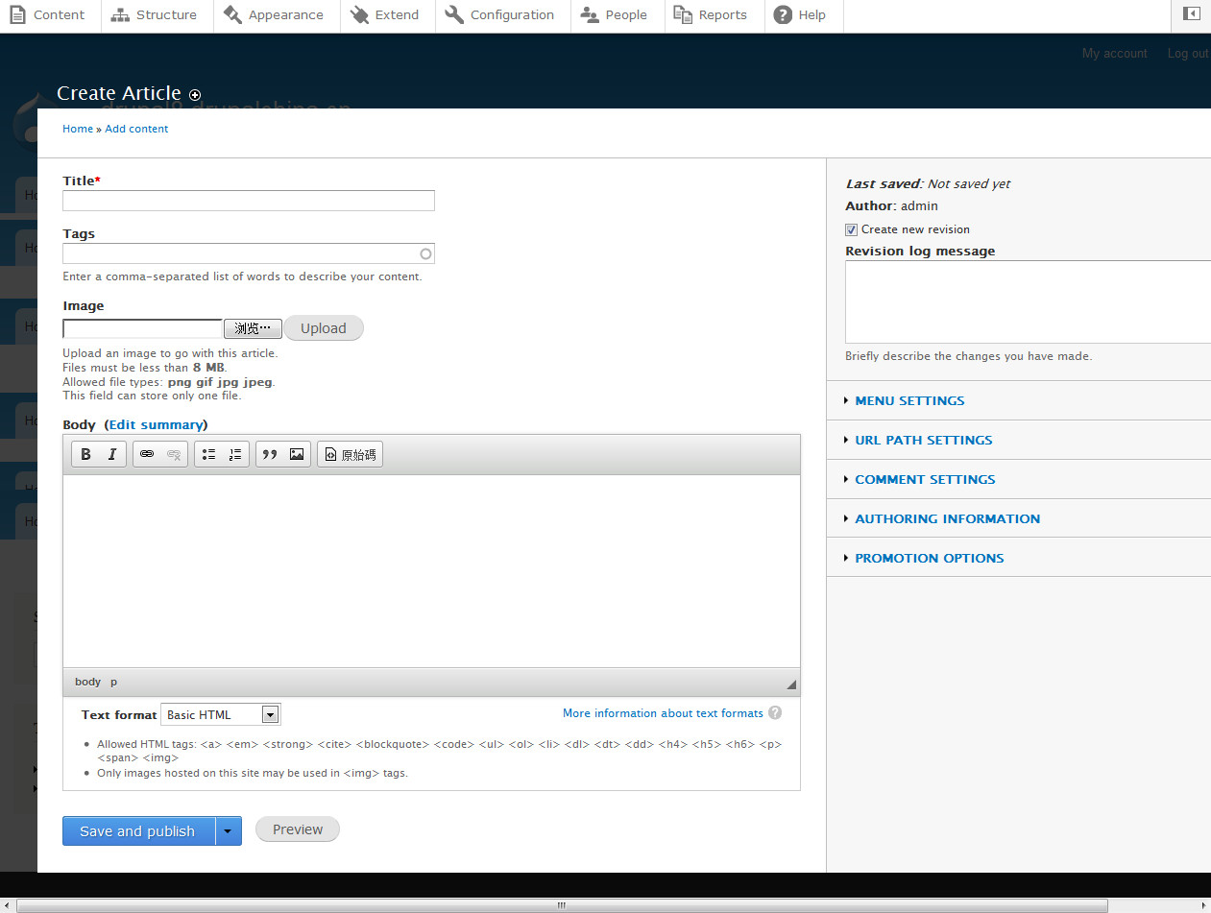Insert a bulleted list in the Body
This screenshot has height=913, width=1211.
click(x=208, y=453)
